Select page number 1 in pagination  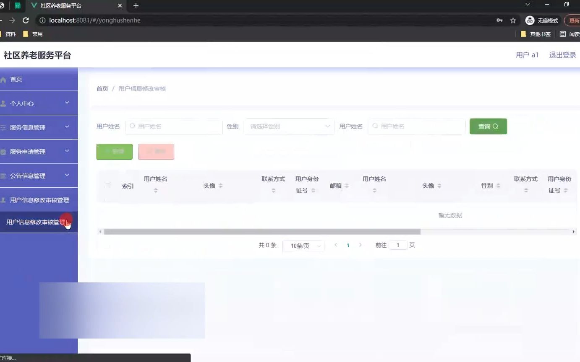pos(348,246)
